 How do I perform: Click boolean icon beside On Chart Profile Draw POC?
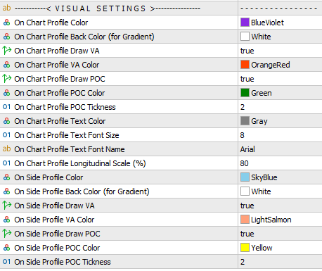[x=7, y=79]
